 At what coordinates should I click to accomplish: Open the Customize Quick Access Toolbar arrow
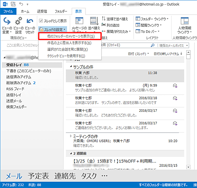[28, 4]
